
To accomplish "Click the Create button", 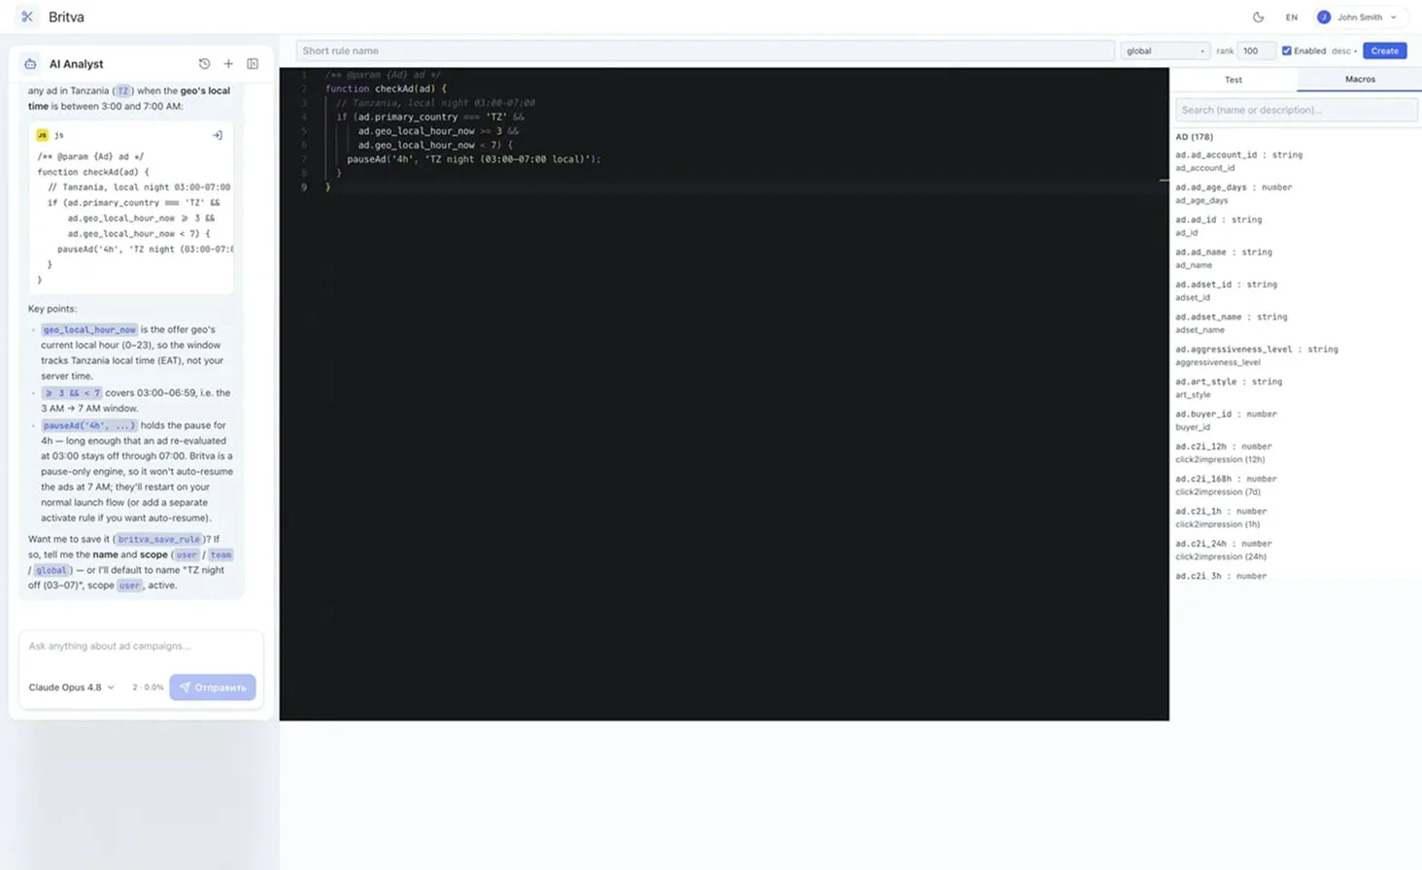I will pyautogui.click(x=1384, y=50).
